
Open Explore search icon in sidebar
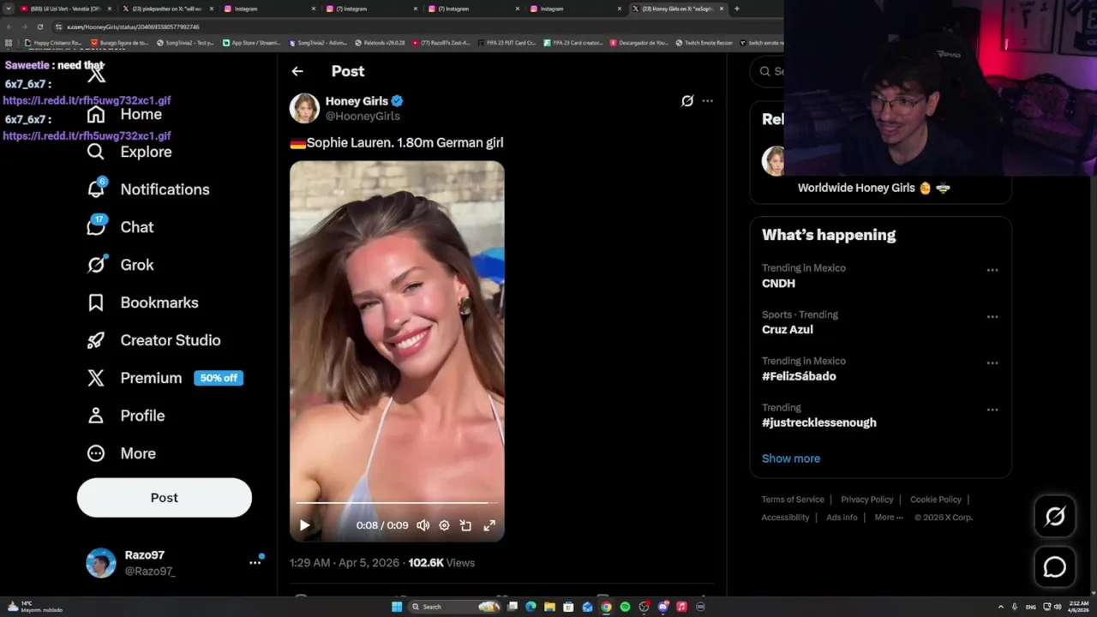click(96, 152)
